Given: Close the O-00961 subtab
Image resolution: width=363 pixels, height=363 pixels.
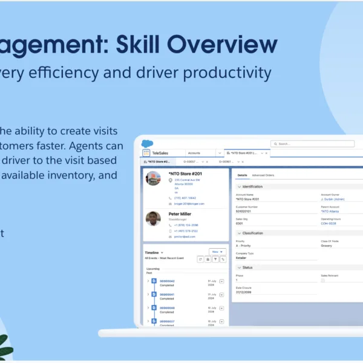Looking at the screenshot, I should 243,162.
